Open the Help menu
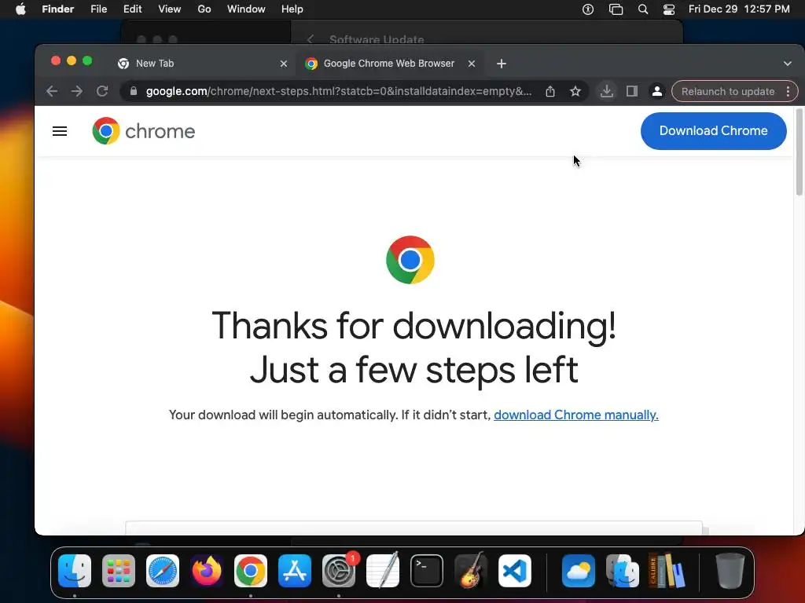The width and height of the screenshot is (805, 603). point(292,9)
